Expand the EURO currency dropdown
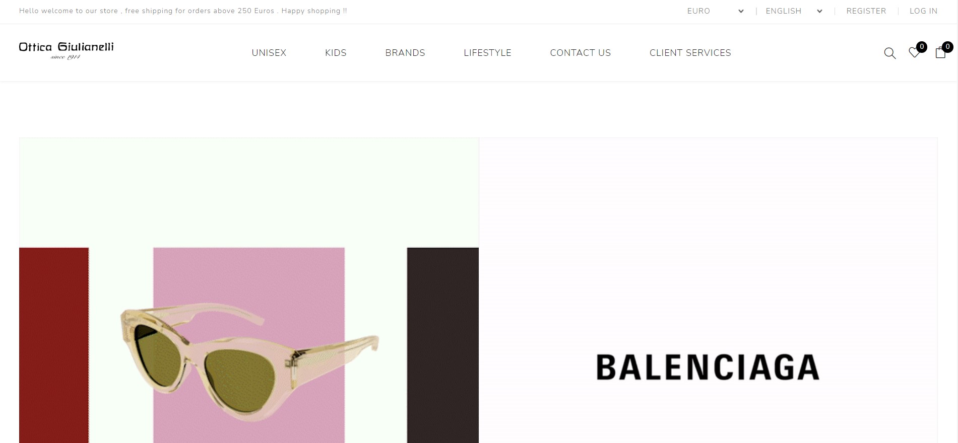 (715, 11)
